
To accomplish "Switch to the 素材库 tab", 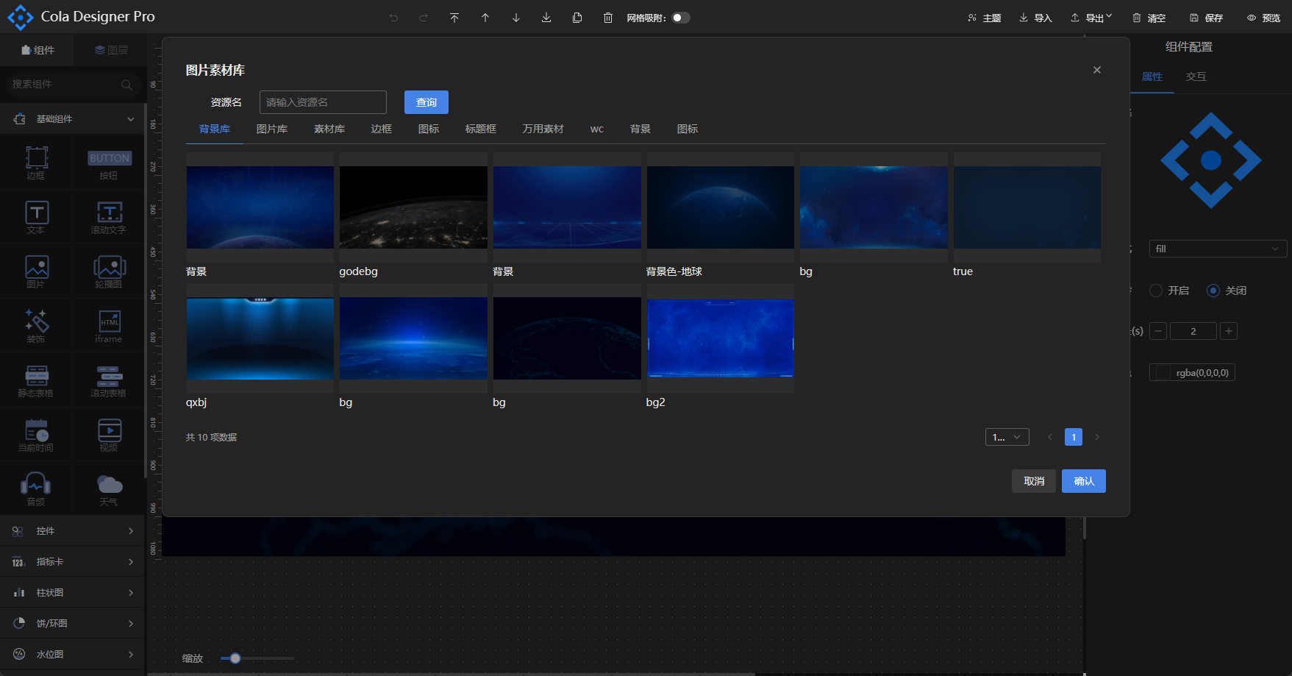I will coord(329,129).
